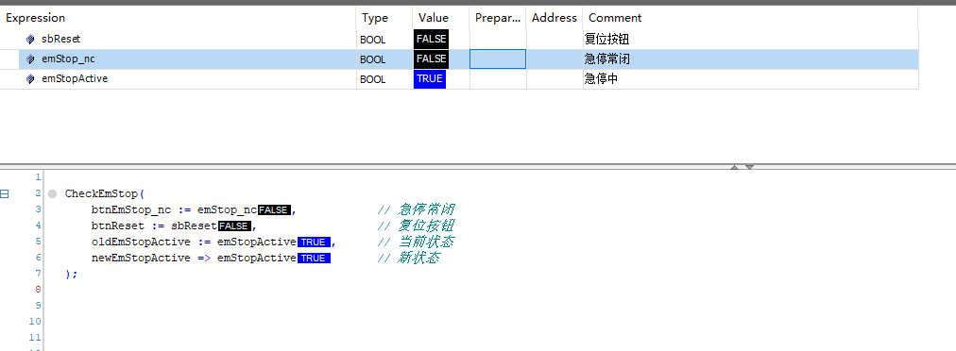Click pane splitter down arrow

[x=750, y=167]
